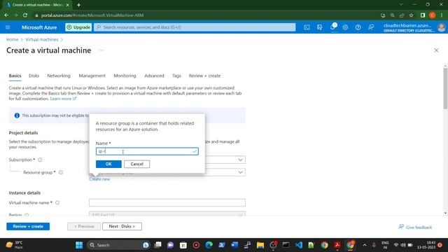Open the Give feedback link
Image resolution: width=448 pixels, height=252 pixels.
[415, 227]
